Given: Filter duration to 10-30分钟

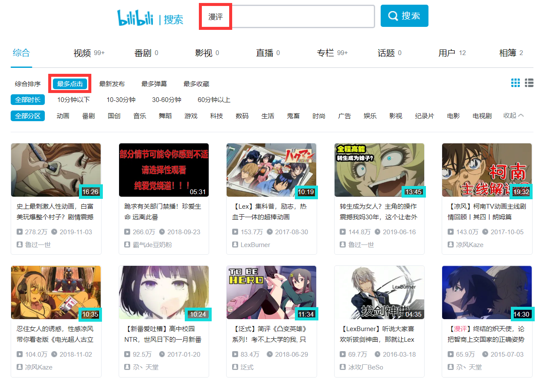Looking at the screenshot, I should [121, 100].
